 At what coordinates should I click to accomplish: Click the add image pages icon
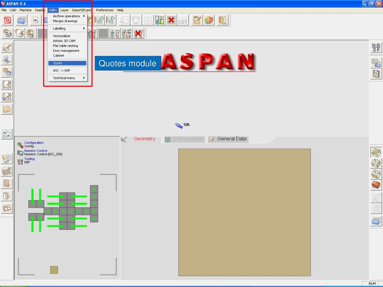pos(7,134)
